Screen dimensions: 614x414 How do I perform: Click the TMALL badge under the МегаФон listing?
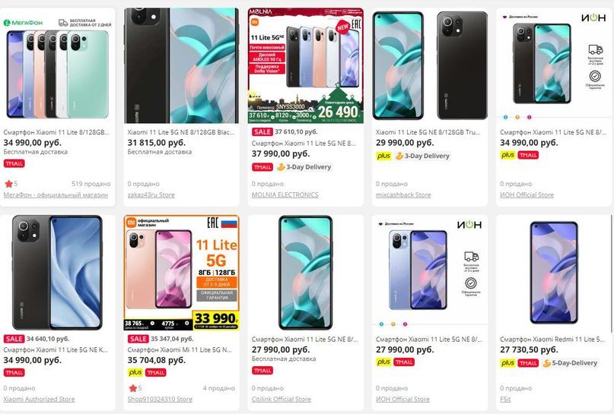coord(14,163)
